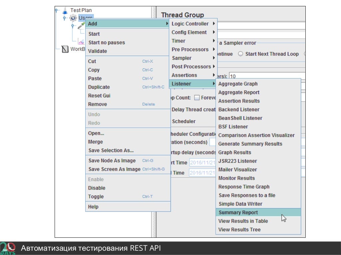
Task: Add View Results in Table listener
Action: click(258, 221)
